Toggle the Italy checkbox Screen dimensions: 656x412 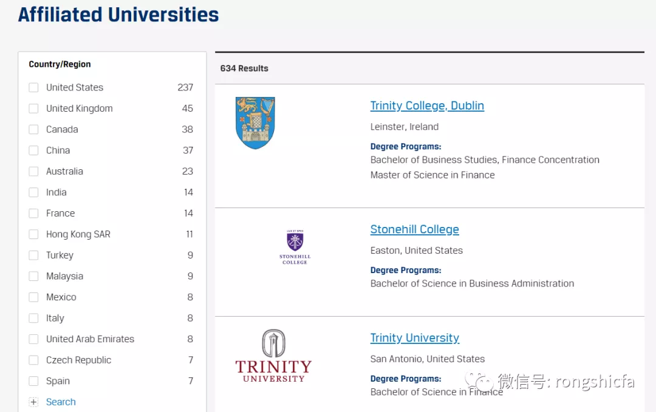click(x=33, y=318)
